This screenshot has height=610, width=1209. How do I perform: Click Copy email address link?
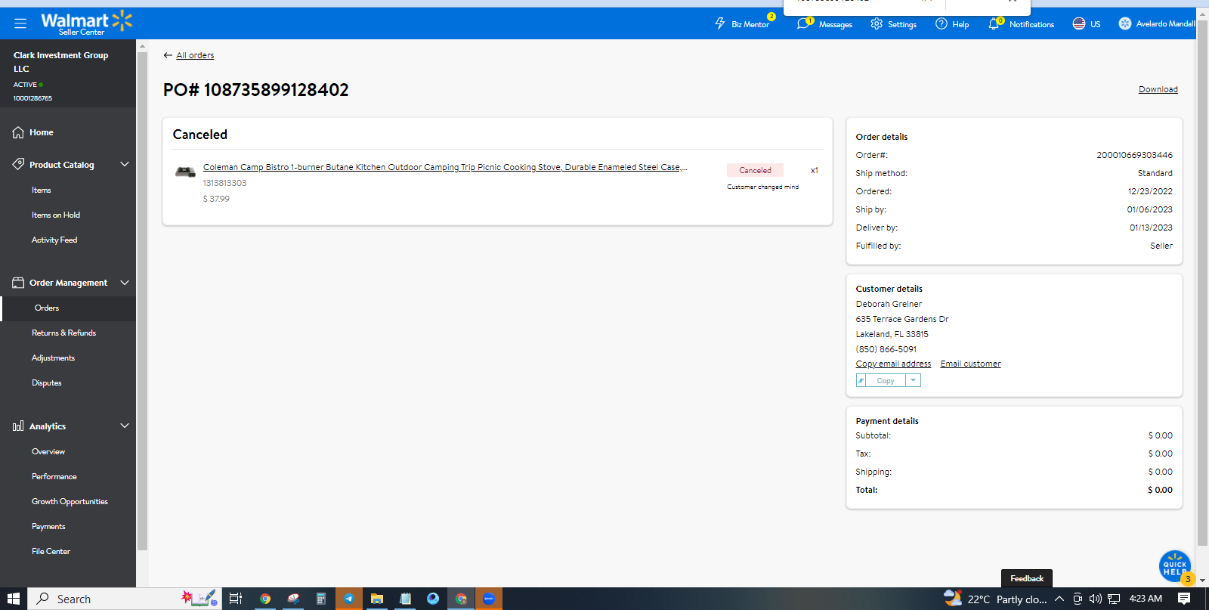[893, 364]
